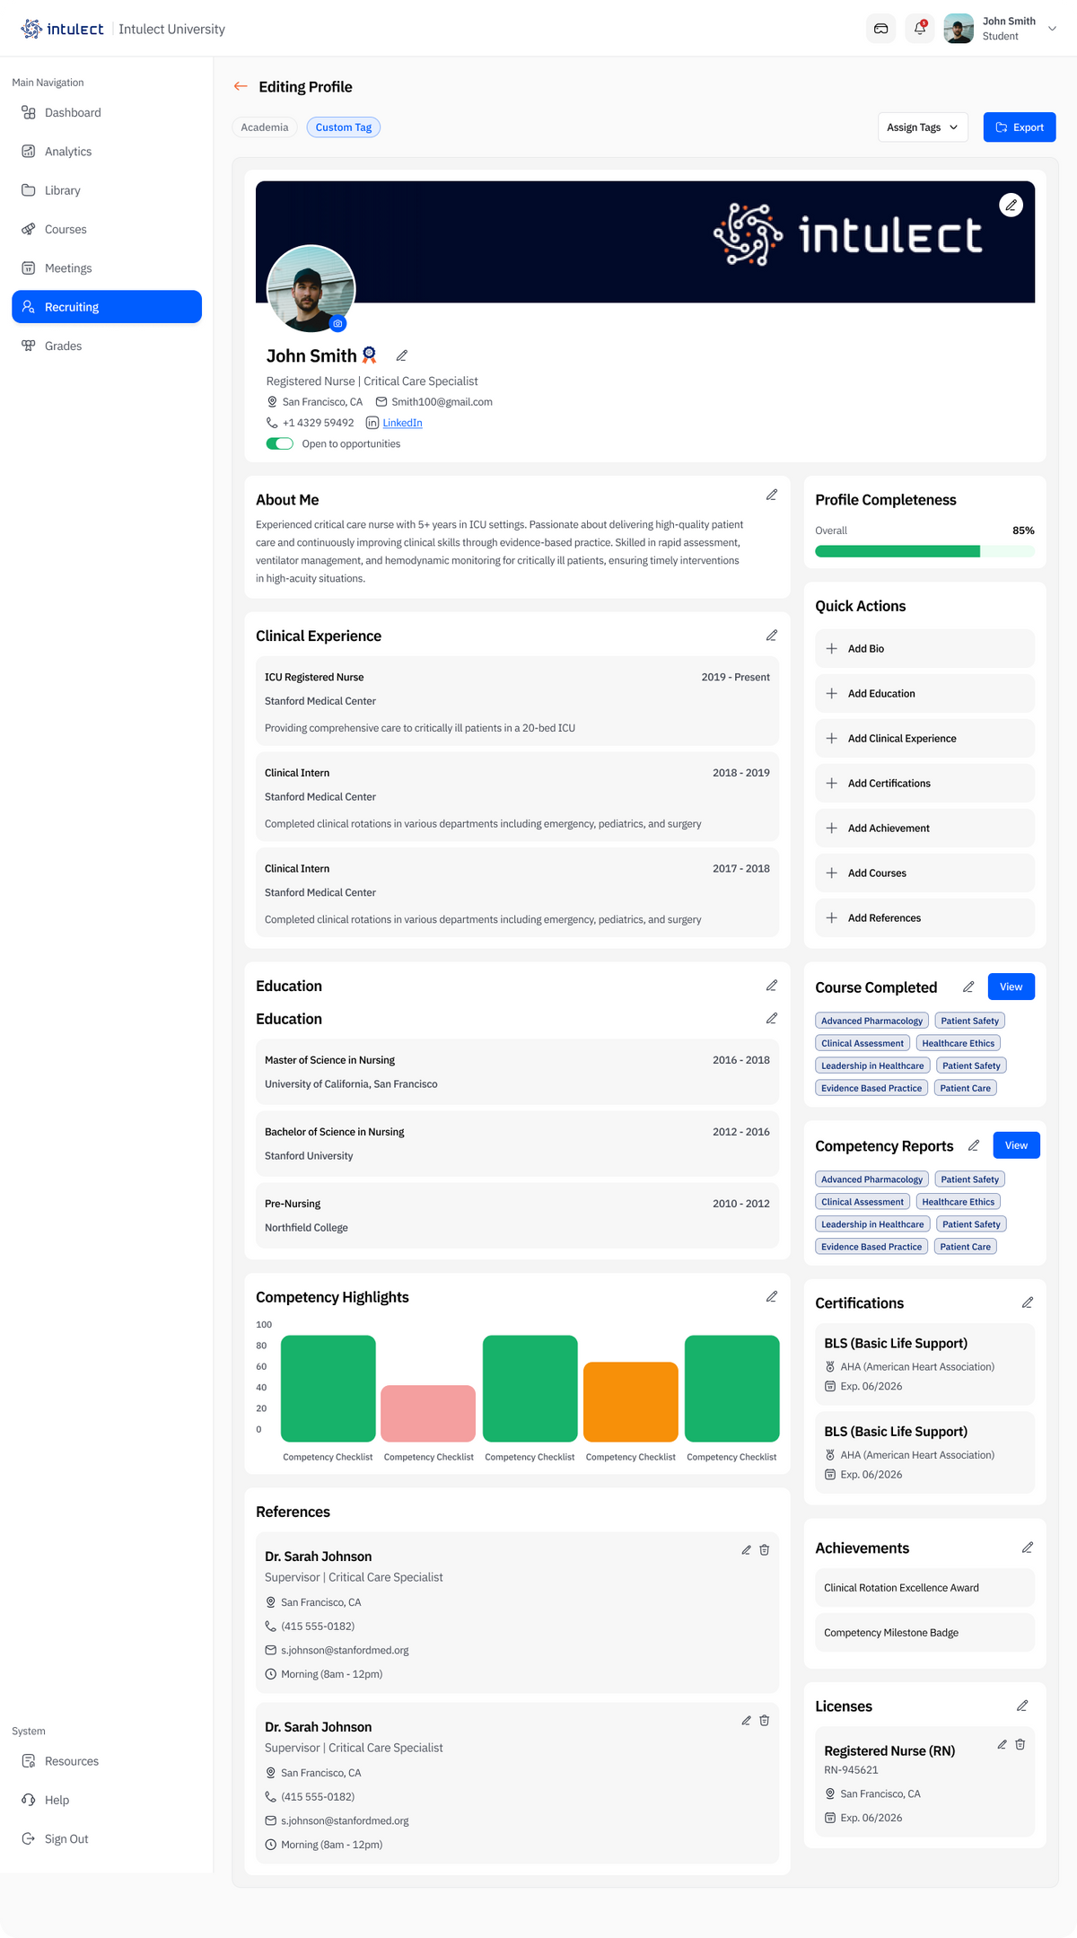Viewport: 1077px width, 1938px height.
Task: Edit the Licenses section pencil
Action: (1022, 1706)
